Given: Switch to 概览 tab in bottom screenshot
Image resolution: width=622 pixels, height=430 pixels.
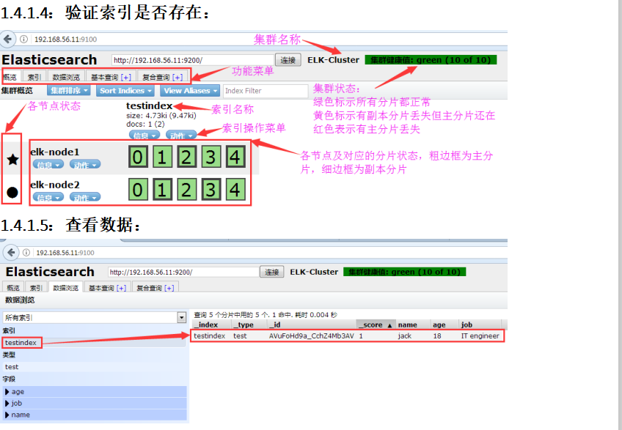Looking at the screenshot, I should point(13,288).
